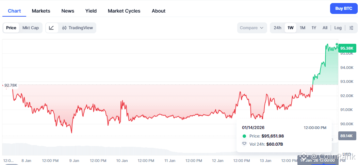Open chart settings sliders icon

[x=352, y=28]
